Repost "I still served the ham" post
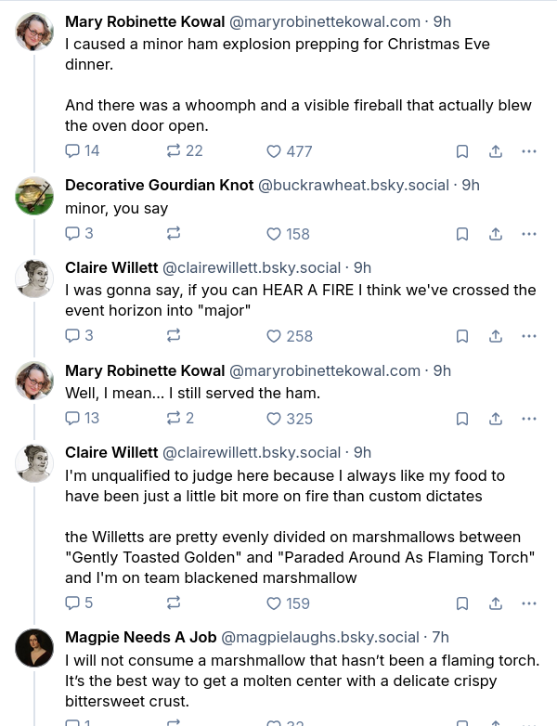This screenshot has width=557, height=726. (174, 418)
